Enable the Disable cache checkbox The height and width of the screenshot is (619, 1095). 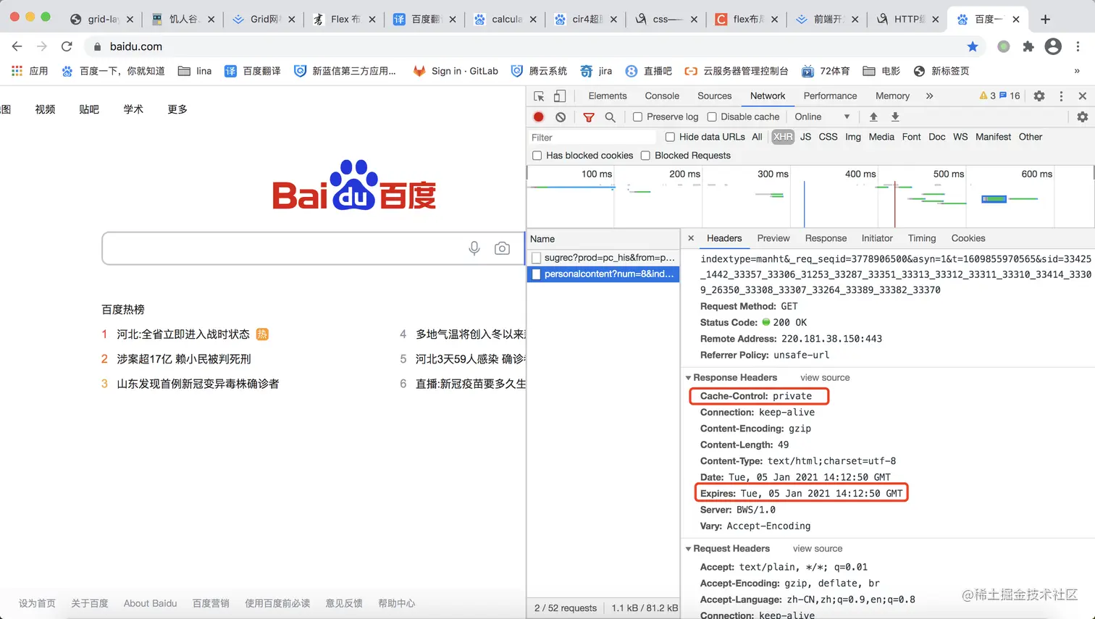click(x=712, y=117)
